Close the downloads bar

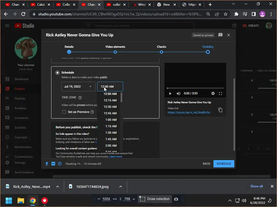(x=272, y=186)
